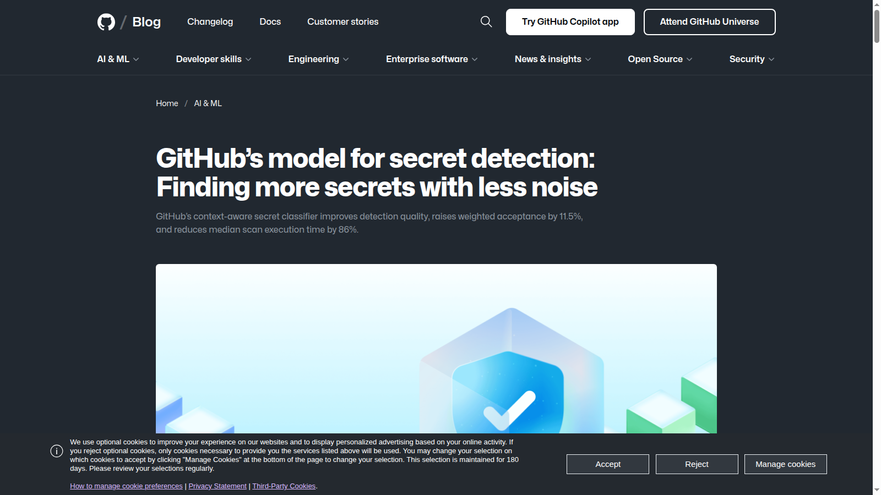
Task: Open the Third-Party Cookies link
Action: [284, 486]
